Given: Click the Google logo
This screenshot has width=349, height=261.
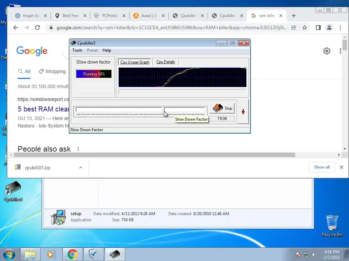Looking at the screenshot, I should pyautogui.click(x=32, y=51).
